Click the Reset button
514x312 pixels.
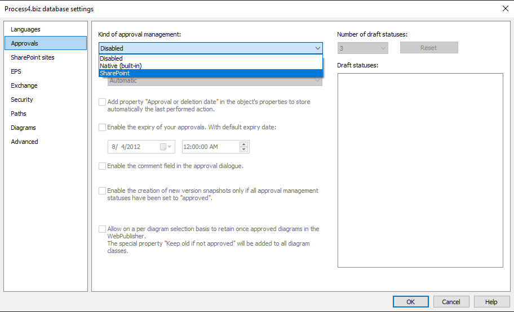(x=429, y=48)
